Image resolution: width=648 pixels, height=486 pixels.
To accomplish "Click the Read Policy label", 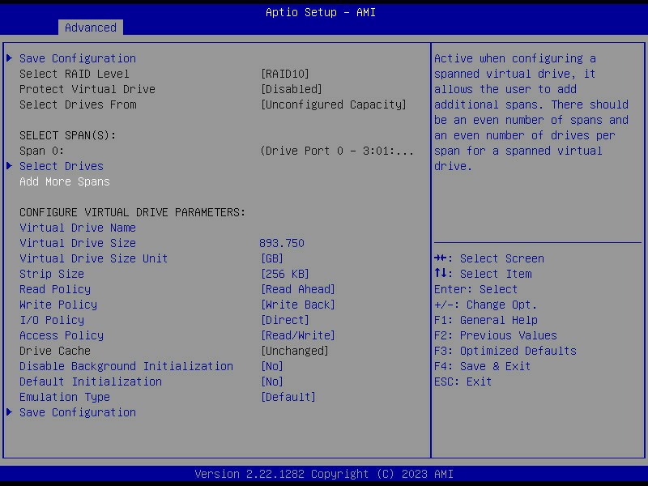I will [x=55, y=289].
